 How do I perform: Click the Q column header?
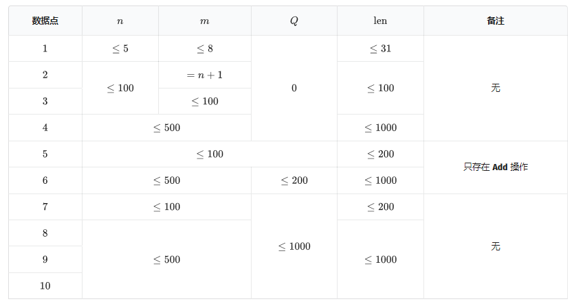tap(294, 21)
